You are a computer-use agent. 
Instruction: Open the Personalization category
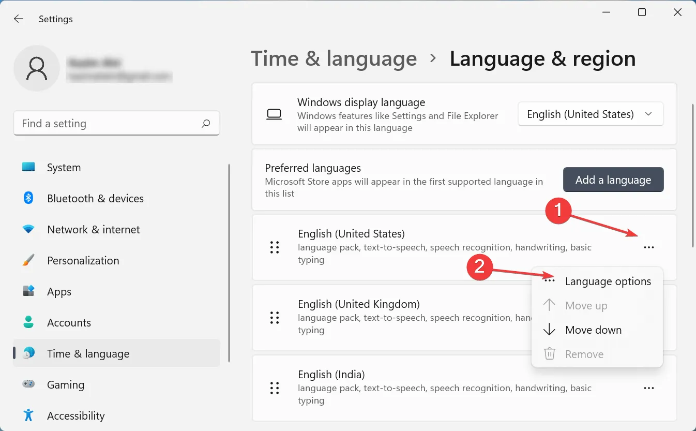click(83, 261)
